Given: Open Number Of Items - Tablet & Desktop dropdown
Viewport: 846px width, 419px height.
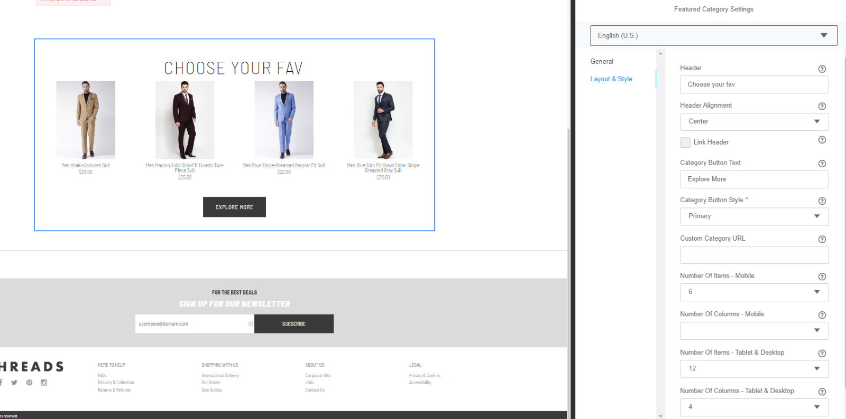Looking at the screenshot, I should [754, 369].
